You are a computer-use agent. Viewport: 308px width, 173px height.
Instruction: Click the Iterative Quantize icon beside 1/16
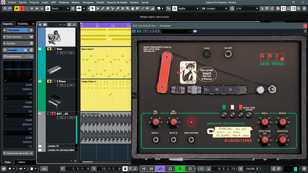262,8
